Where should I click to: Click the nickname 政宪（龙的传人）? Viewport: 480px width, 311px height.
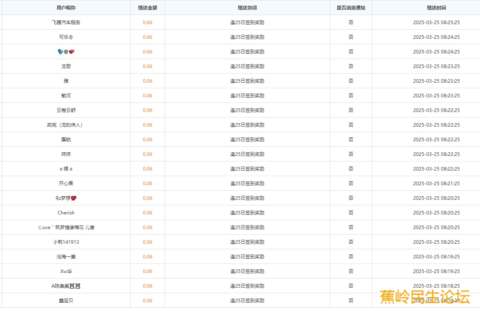pyautogui.click(x=66, y=125)
